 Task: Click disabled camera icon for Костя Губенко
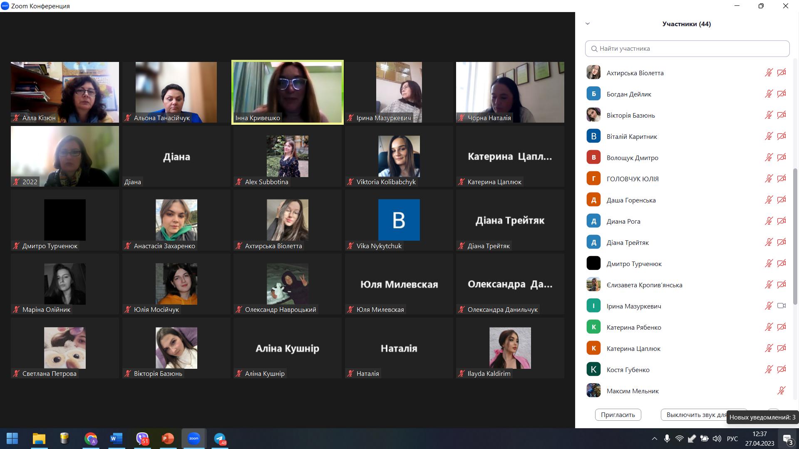tap(782, 370)
